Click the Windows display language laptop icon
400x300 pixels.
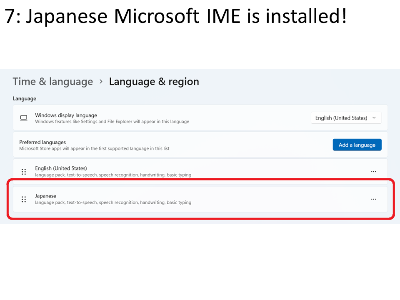pos(24,118)
